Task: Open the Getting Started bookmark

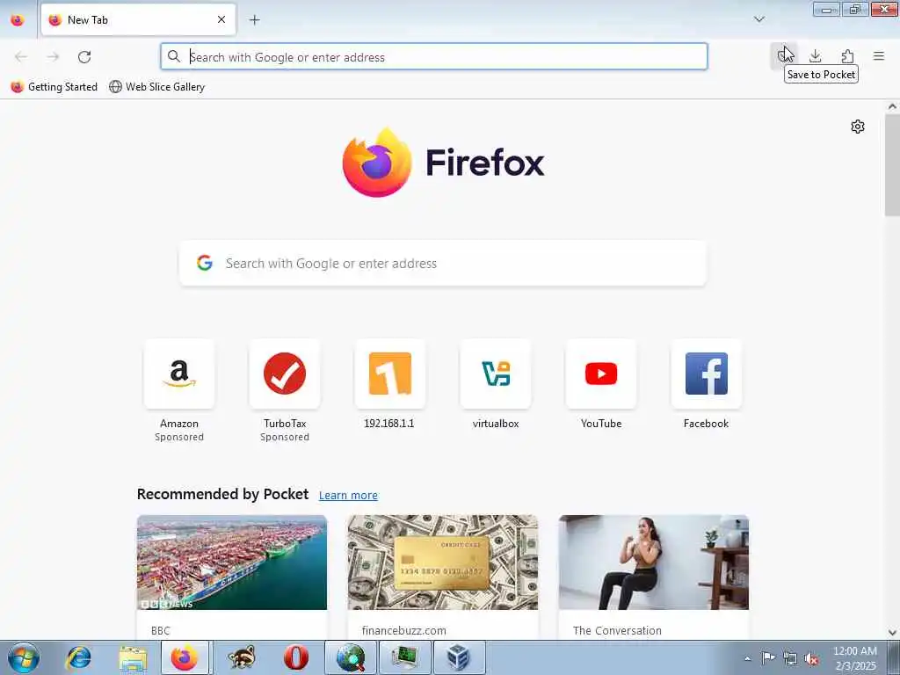Action: pos(54,87)
